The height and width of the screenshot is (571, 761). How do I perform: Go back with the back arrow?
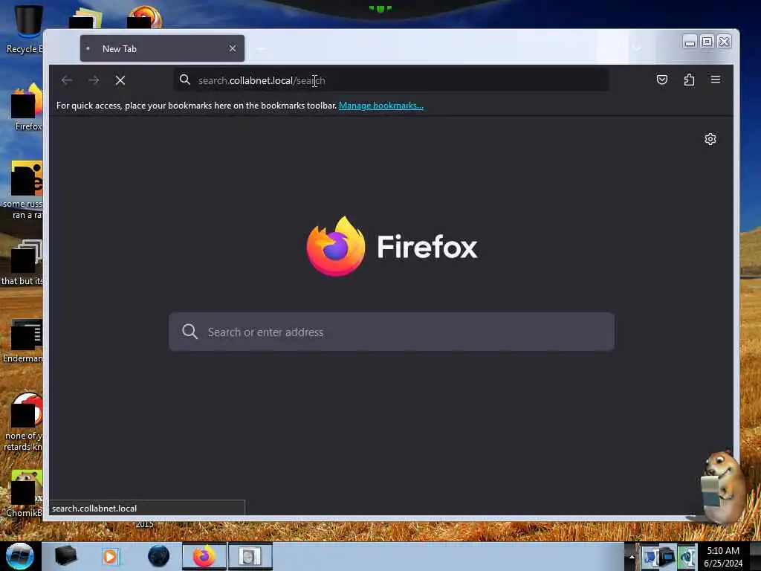(67, 80)
